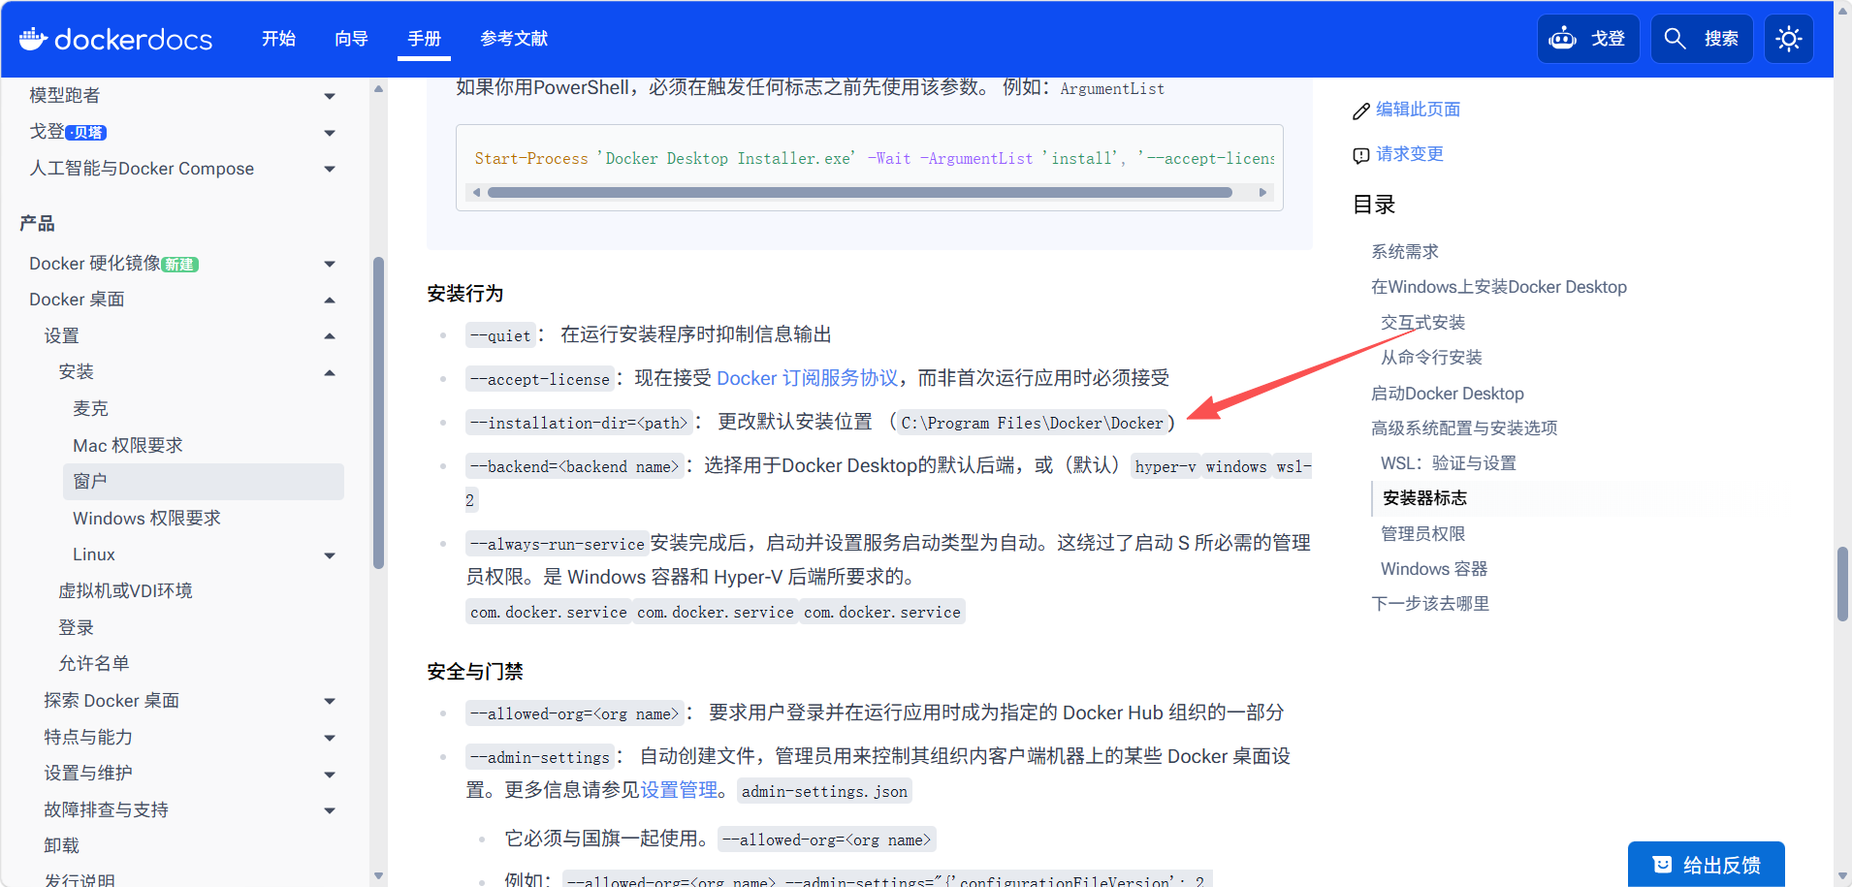Select the 参考文献 nav tab

coord(514,39)
